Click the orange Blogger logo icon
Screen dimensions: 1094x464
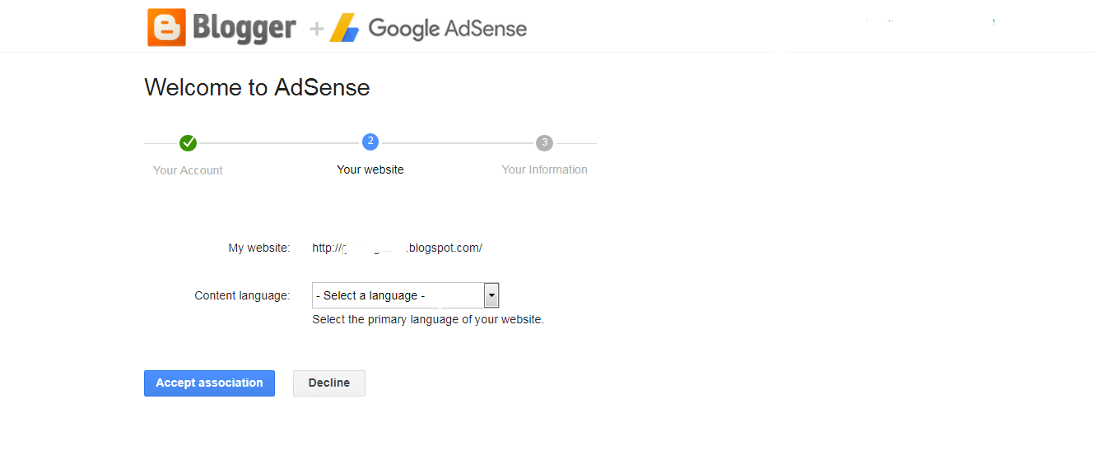pos(167,27)
